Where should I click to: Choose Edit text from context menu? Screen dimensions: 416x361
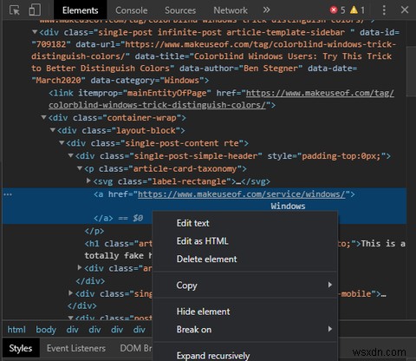244,223
